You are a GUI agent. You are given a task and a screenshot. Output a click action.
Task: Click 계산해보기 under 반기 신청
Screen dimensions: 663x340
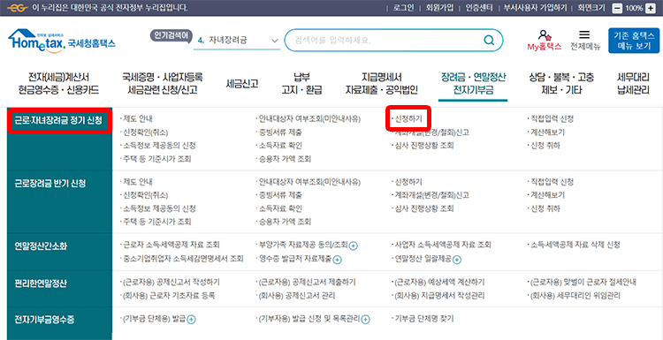tap(546, 195)
